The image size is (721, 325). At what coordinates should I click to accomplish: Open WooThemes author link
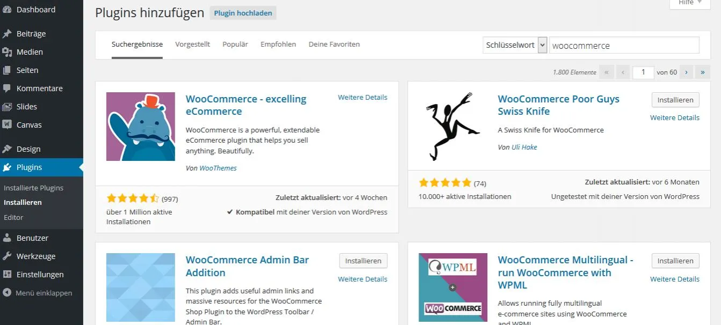[x=218, y=168]
